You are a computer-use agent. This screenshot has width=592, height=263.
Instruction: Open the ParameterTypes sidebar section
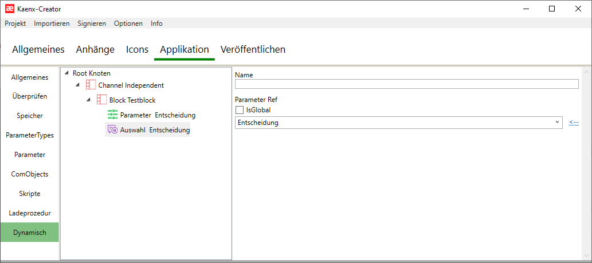[30, 135]
